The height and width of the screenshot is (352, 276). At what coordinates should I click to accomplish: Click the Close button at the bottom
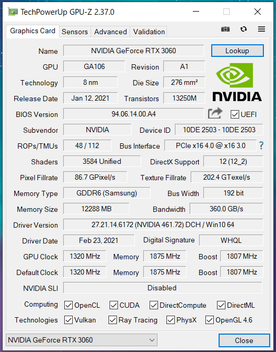click(x=244, y=340)
